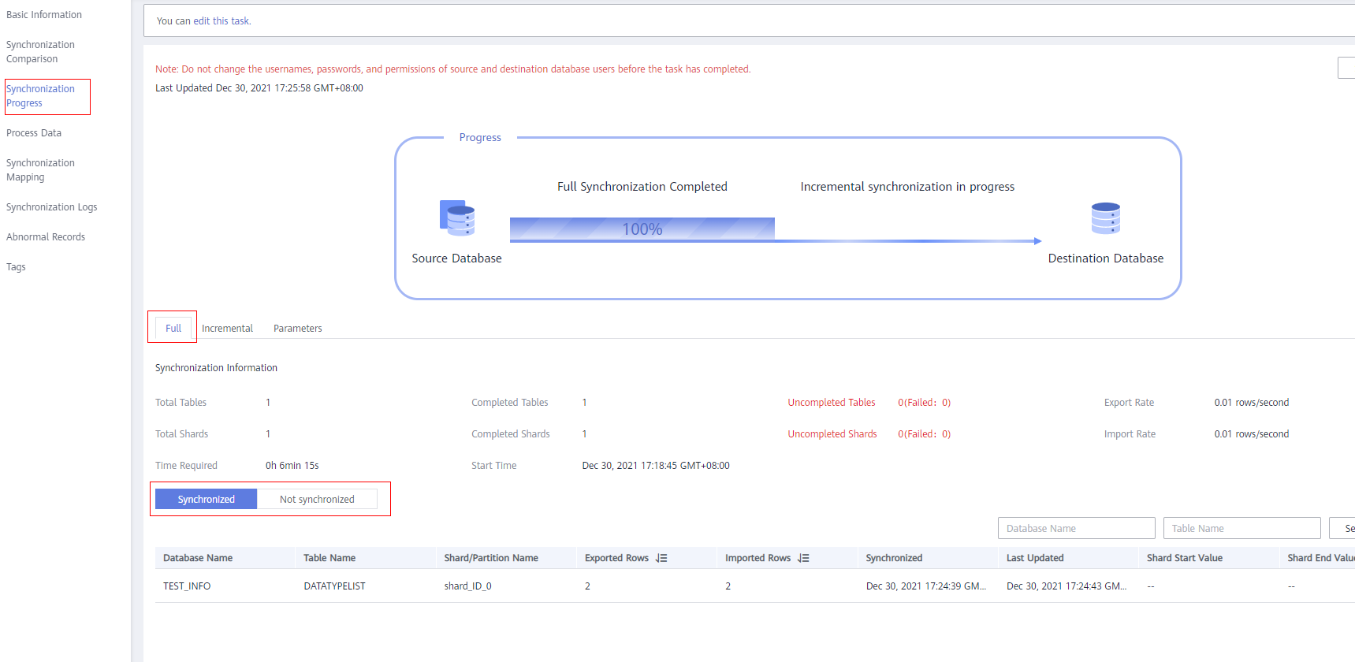Open Basic Information in sidebar
Screen dimensions: 1355x662
click(44, 15)
